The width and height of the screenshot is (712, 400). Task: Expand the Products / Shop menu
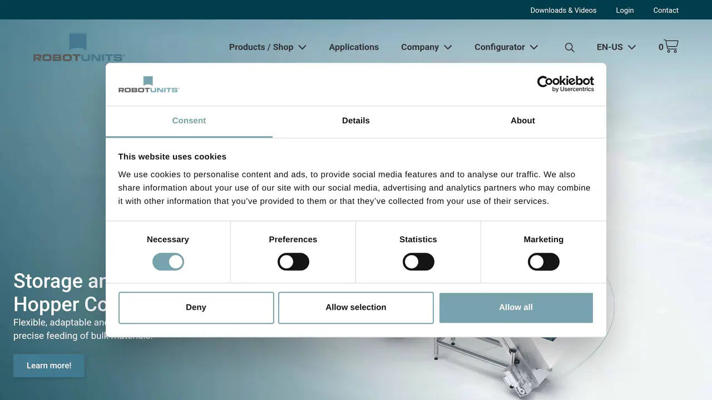[x=268, y=47]
